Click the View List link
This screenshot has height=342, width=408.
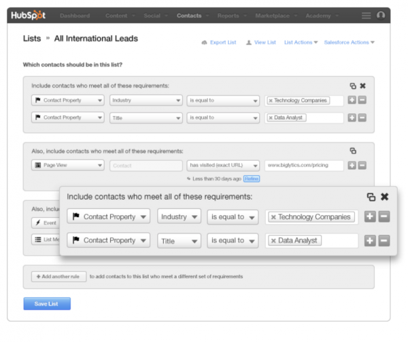click(x=261, y=42)
